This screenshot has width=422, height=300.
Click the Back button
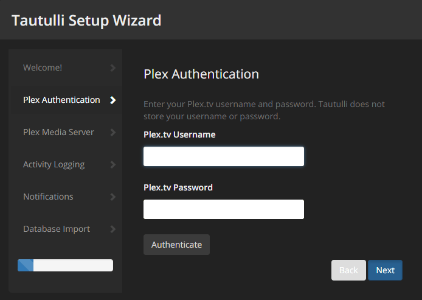tap(348, 270)
